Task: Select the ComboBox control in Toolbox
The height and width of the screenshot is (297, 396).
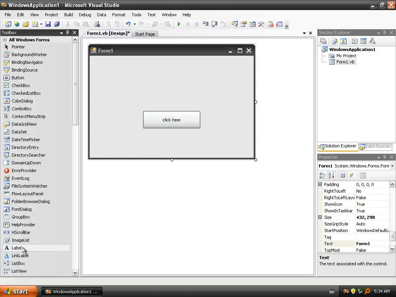Action: pos(37,109)
